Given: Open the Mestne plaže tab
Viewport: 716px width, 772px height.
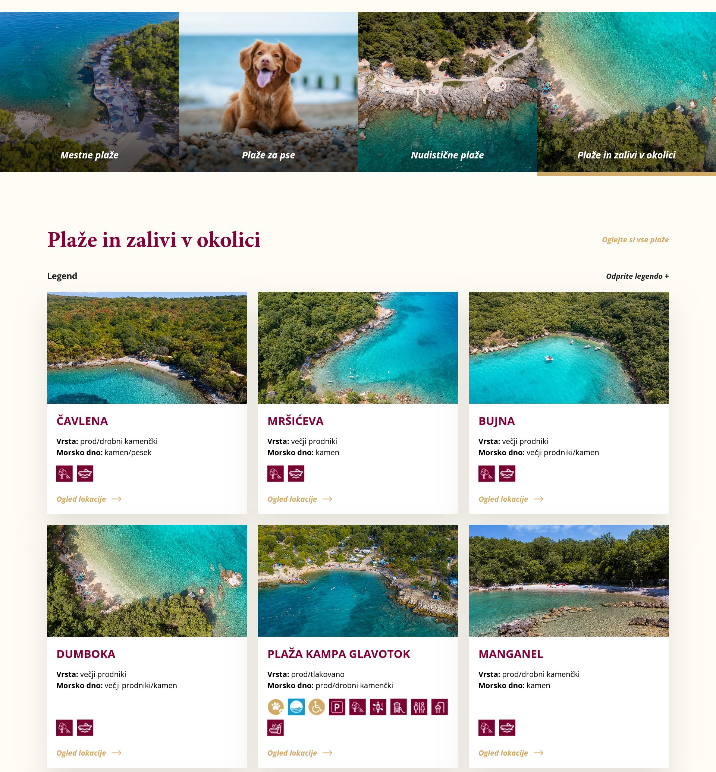Looking at the screenshot, I should pos(89,92).
